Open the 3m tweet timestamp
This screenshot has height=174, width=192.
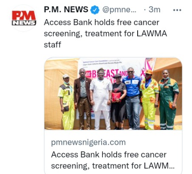154,10
